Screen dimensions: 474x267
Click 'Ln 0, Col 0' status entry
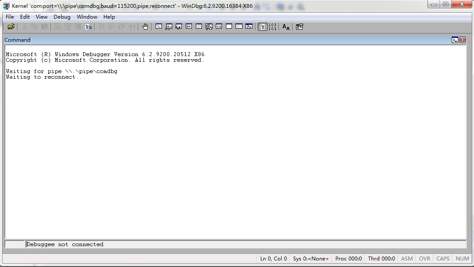point(273,259)
